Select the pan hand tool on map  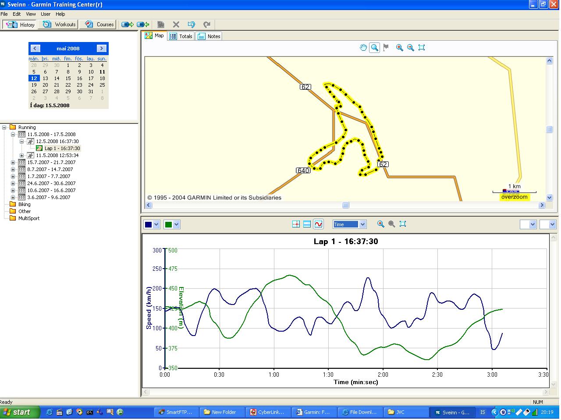(x=363, y=48)
